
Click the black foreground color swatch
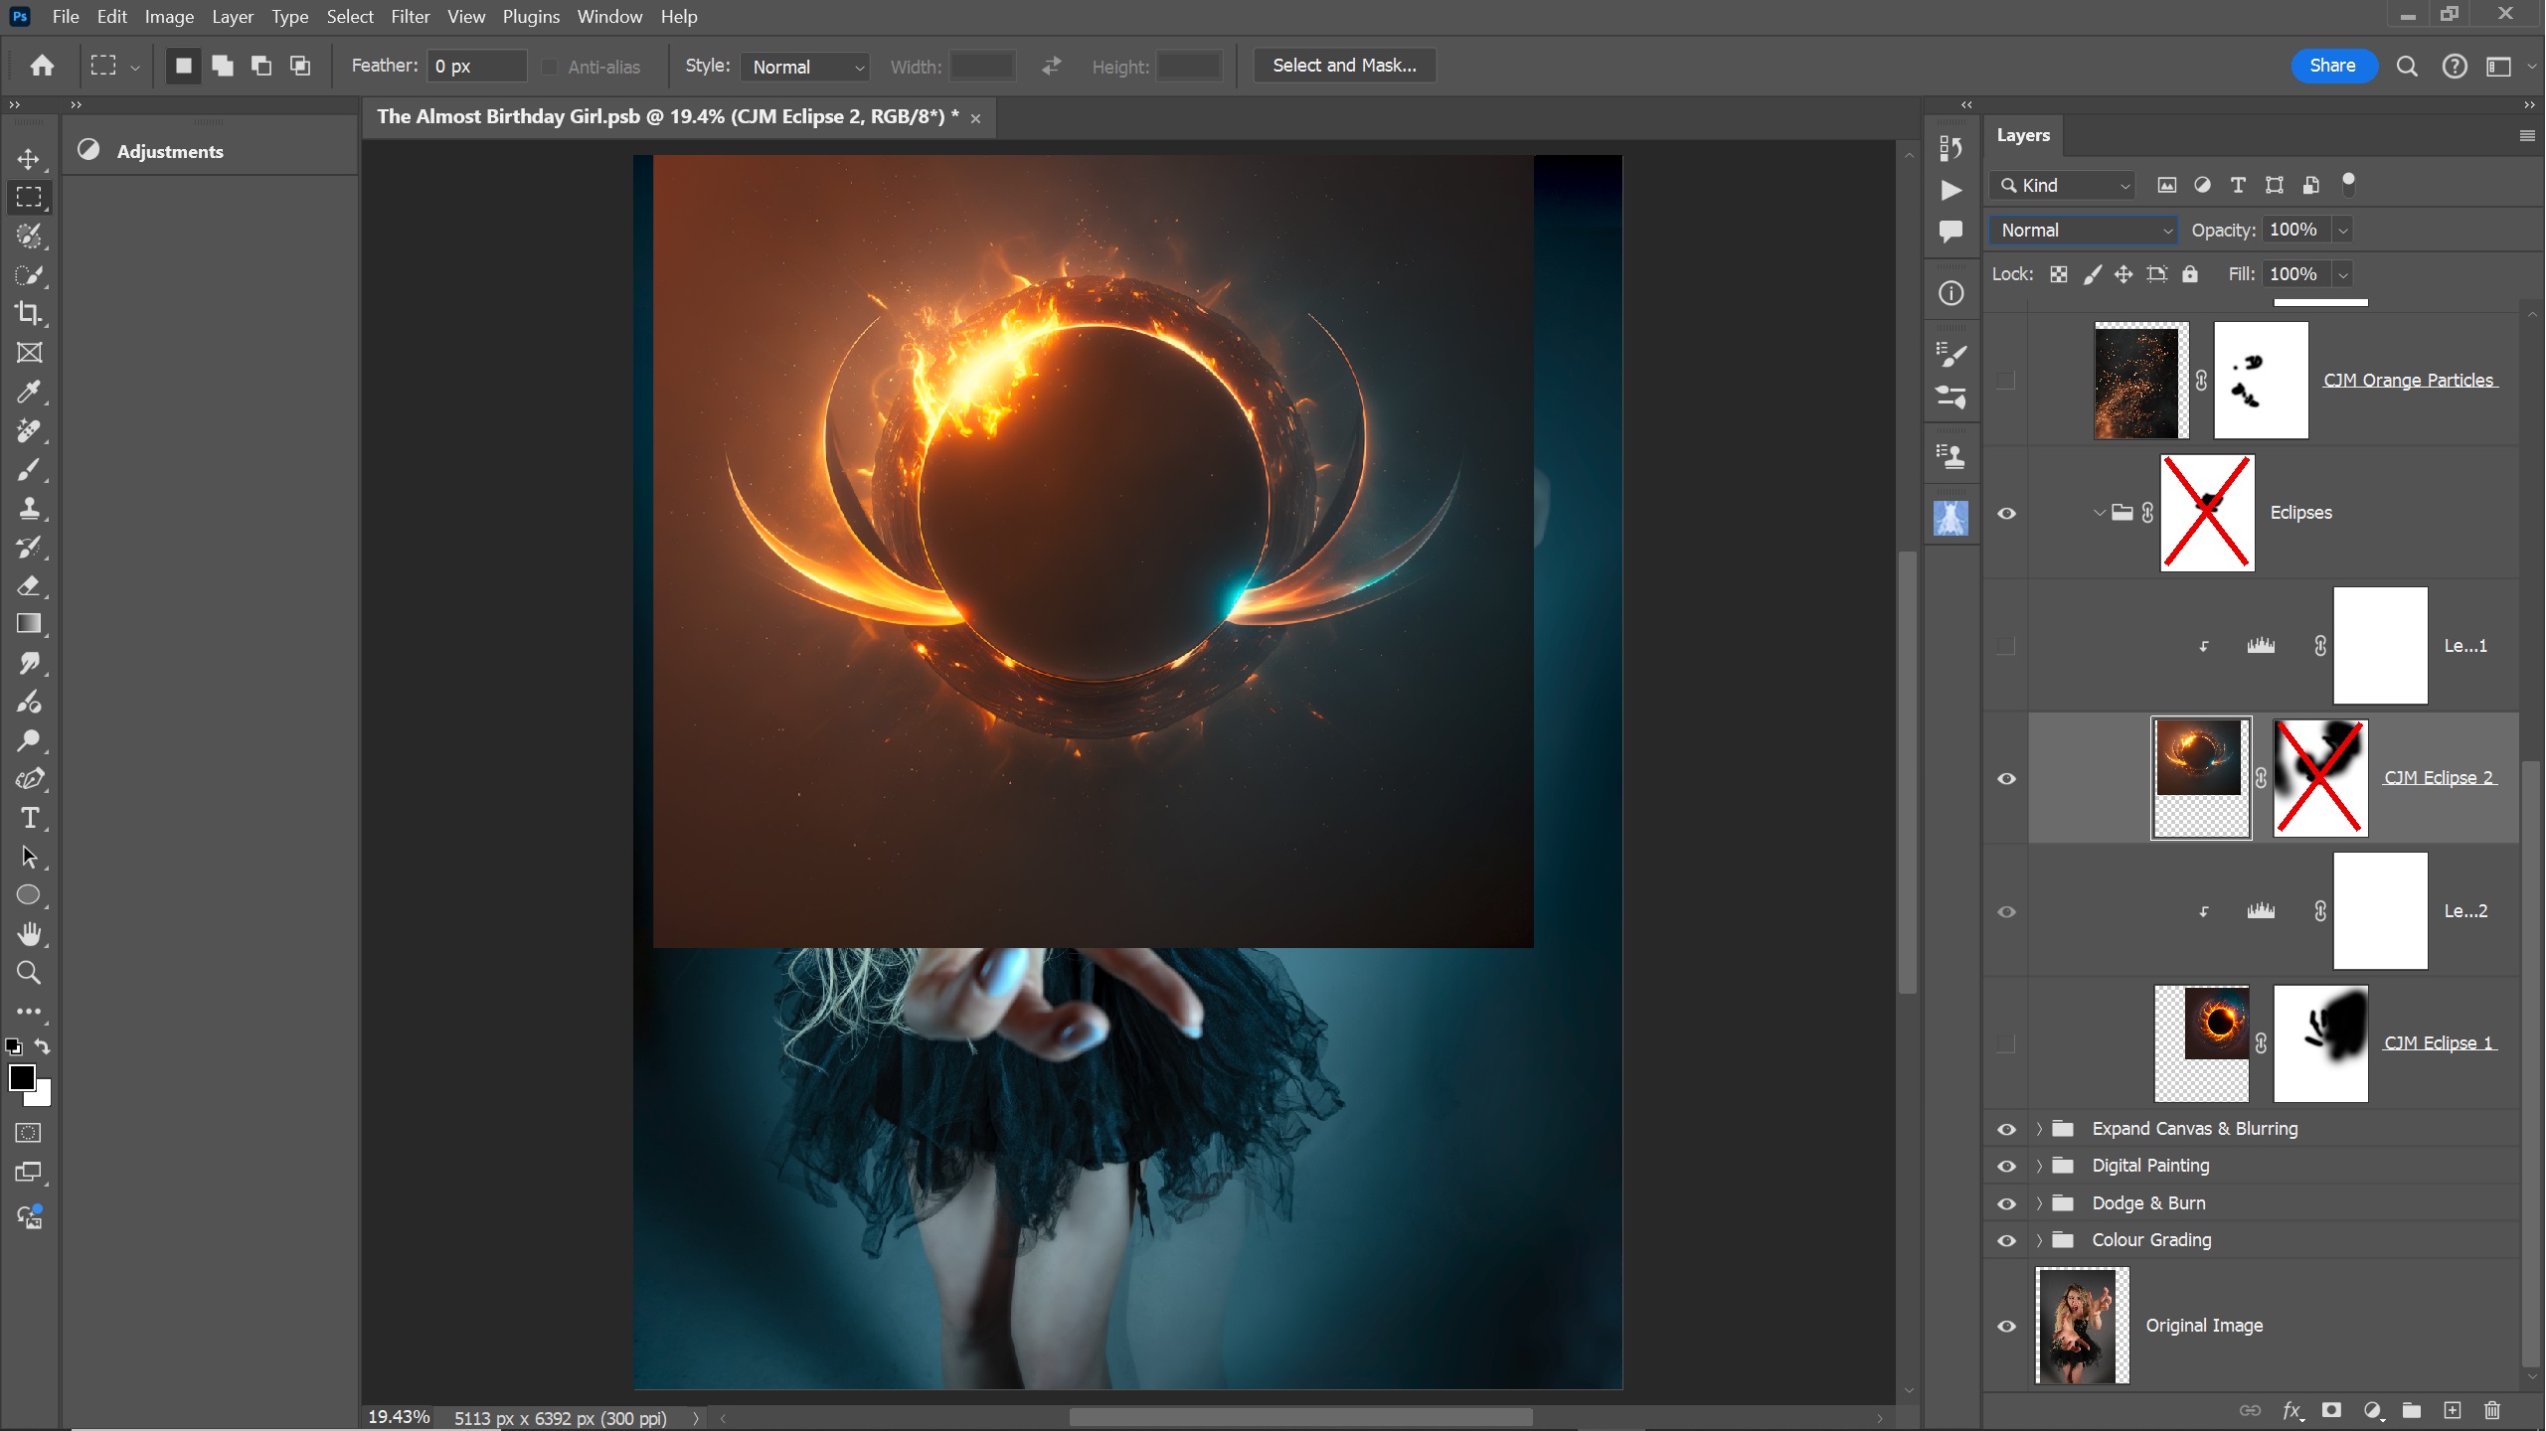[21, 1077]
